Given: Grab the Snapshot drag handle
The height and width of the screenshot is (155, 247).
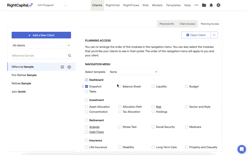Looking at the screenshot, I should pos(83,87).
